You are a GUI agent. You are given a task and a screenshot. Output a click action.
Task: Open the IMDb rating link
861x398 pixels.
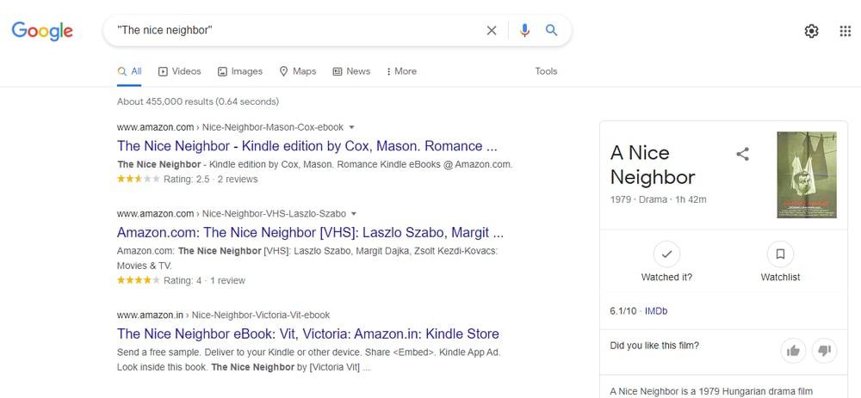[656, 311]
